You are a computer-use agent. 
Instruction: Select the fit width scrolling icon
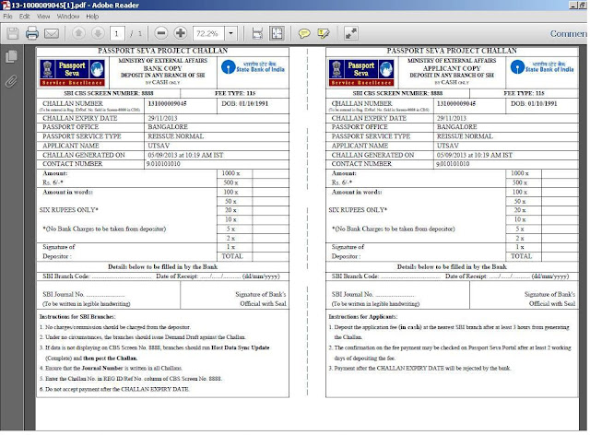coord(257,33)
